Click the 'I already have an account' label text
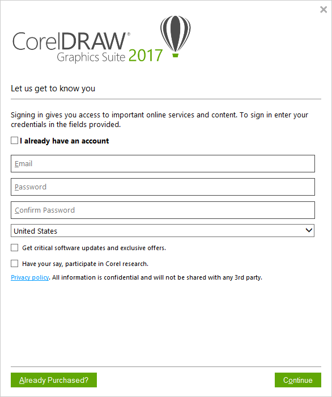Image resolution: width=332 pixels, height=397 pixels. click(65, 141)
